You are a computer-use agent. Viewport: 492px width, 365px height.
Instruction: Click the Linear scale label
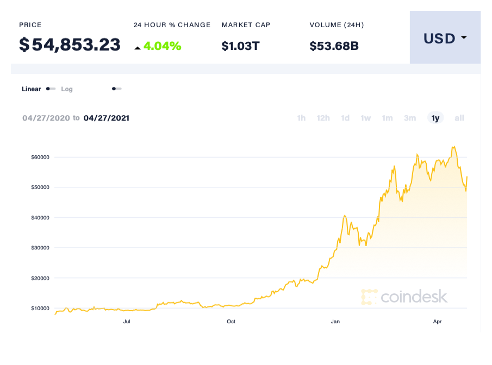[31, 89]
